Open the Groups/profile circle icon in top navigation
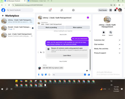 (x=73, y=10)
